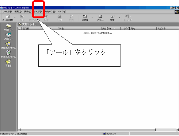The width and height of the screenshot is (179, 136).
Task: Click the メールの作成 (create mail) toolbar icon
Action: (8, 18)
